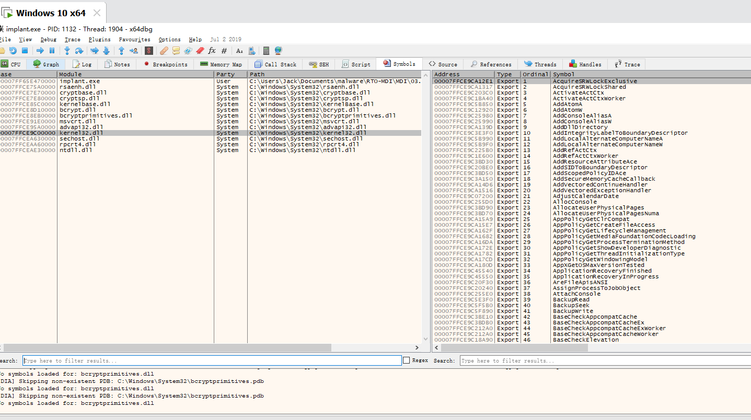
Task: Click the Step Over toolbar icon
Action: (x=79, y=51)
